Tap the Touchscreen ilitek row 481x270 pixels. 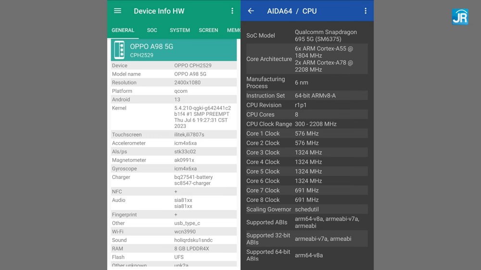(x=174, y=135)
